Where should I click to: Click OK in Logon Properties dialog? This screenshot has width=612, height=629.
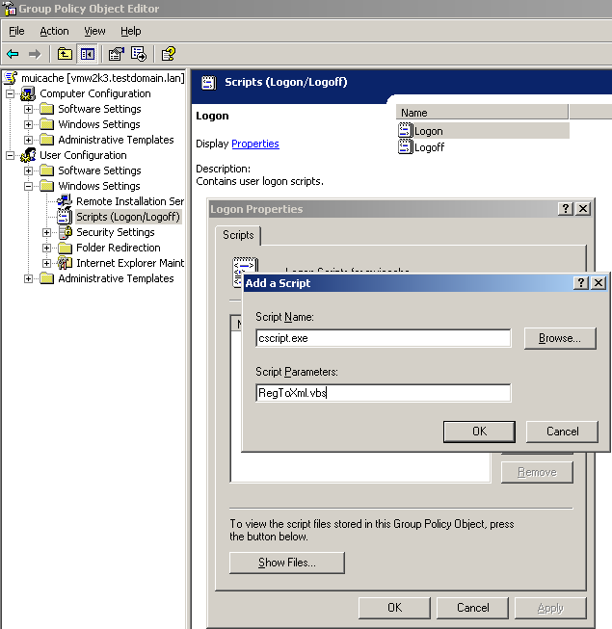pos(394,608)
